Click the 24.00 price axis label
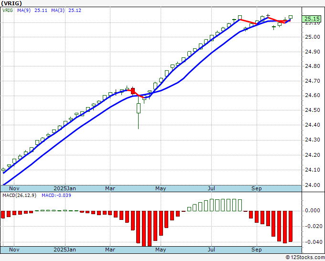325x261 pixels. click(313, 185)
